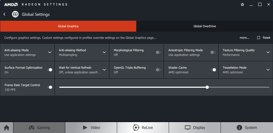273x133 pixels.
Task: Toggle Morphological Filtering switch
Action: (x=158, y=52)
